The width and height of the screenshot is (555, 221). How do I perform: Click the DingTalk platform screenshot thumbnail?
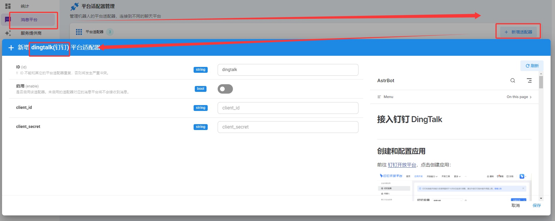454,187
